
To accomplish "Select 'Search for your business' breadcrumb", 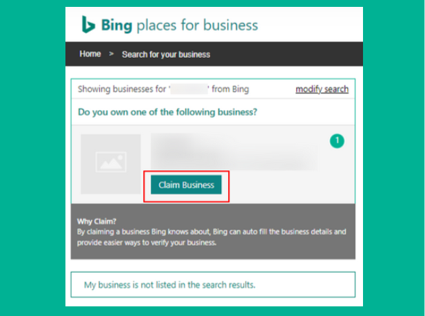I will pos(166,54).
